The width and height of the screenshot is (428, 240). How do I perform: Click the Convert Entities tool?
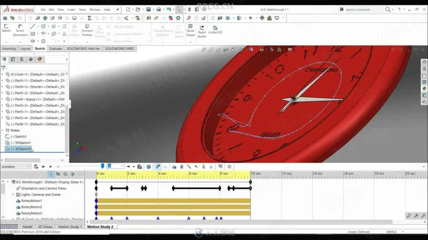[x=87, y=30]
